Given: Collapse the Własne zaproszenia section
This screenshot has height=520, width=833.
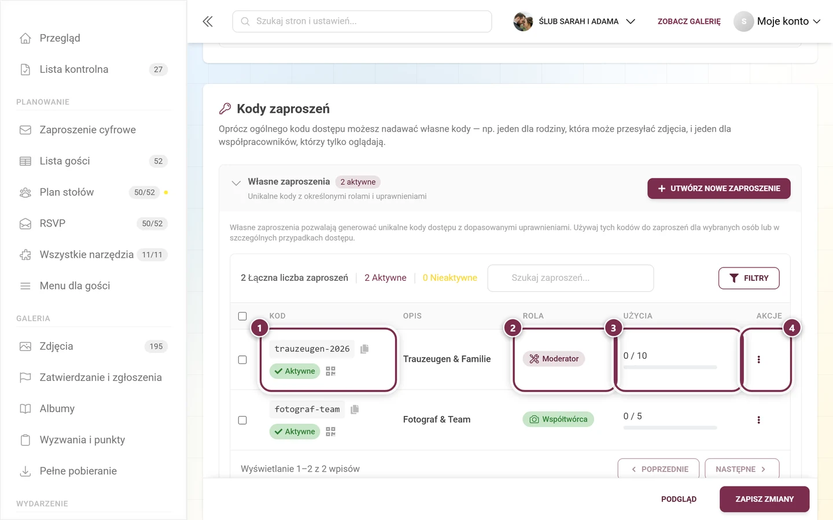Looking at the screenshot, I should click(236, 183).
